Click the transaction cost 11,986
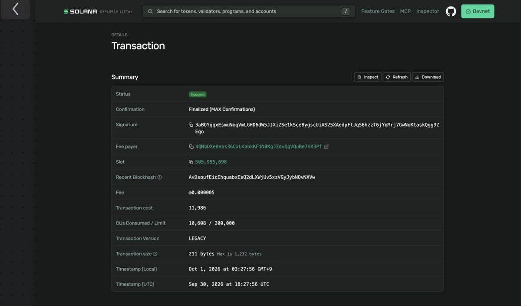 click(x=197, y=208)
